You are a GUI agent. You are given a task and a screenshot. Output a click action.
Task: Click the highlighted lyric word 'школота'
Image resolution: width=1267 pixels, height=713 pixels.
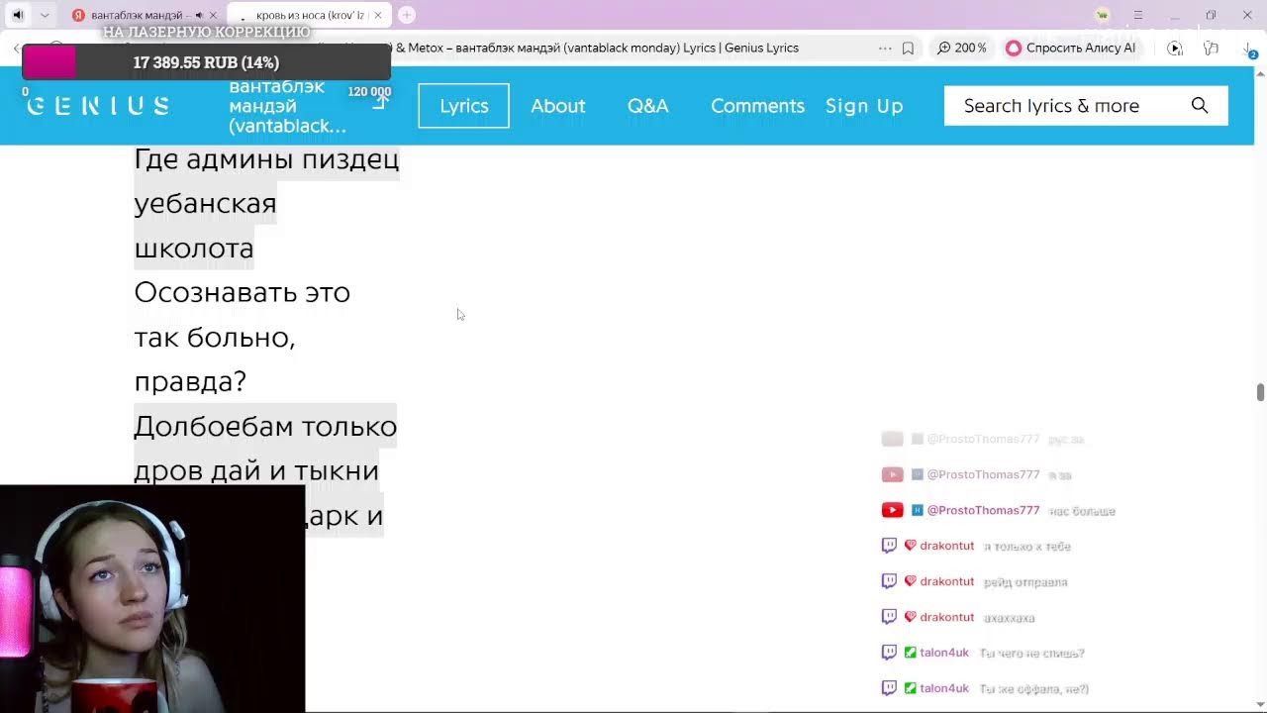pyautogui.click(x=194, y=248)
